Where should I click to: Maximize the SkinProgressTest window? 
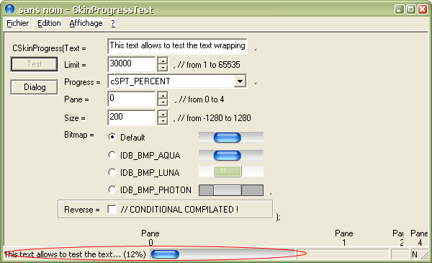(411, 9)
